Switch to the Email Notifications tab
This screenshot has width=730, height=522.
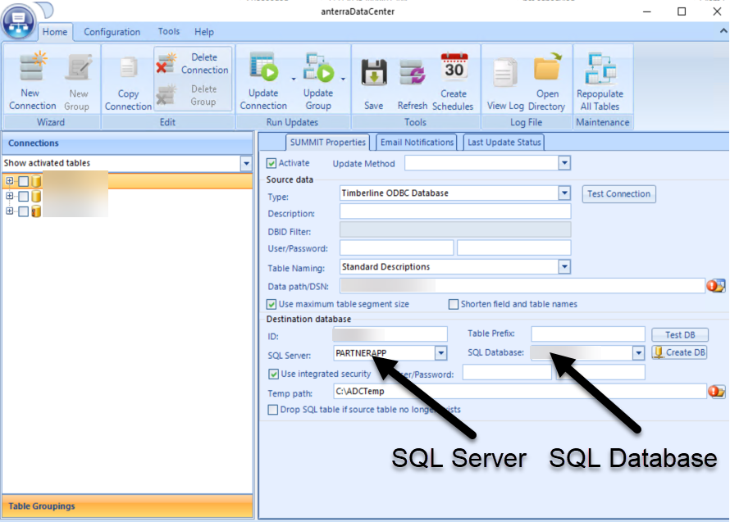click(417, 143)
